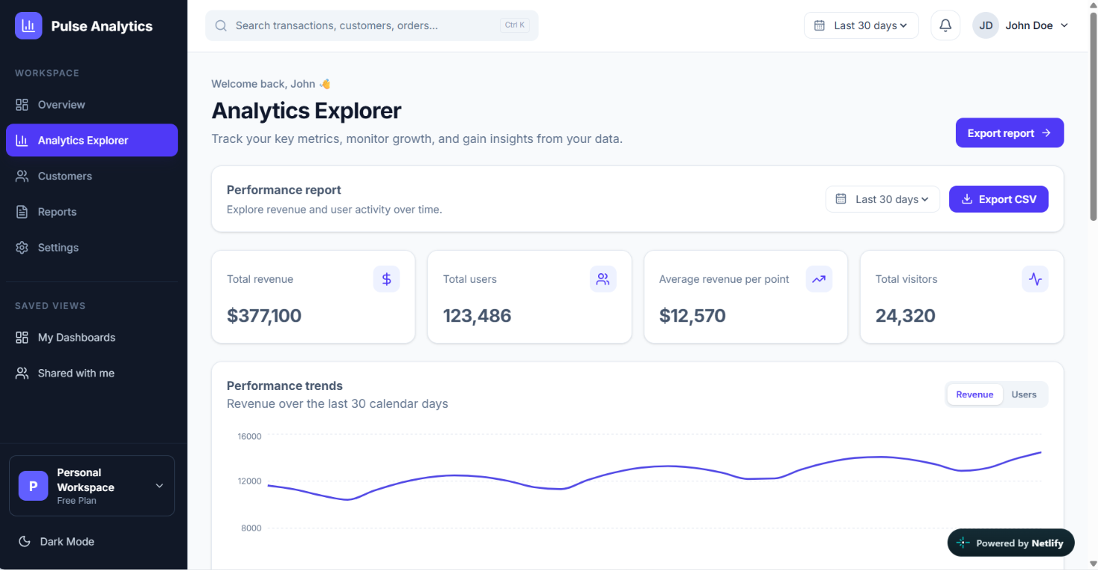Open the notifications bell
The width and height of the screenshot is (1098, 570).
coord(945,25)
